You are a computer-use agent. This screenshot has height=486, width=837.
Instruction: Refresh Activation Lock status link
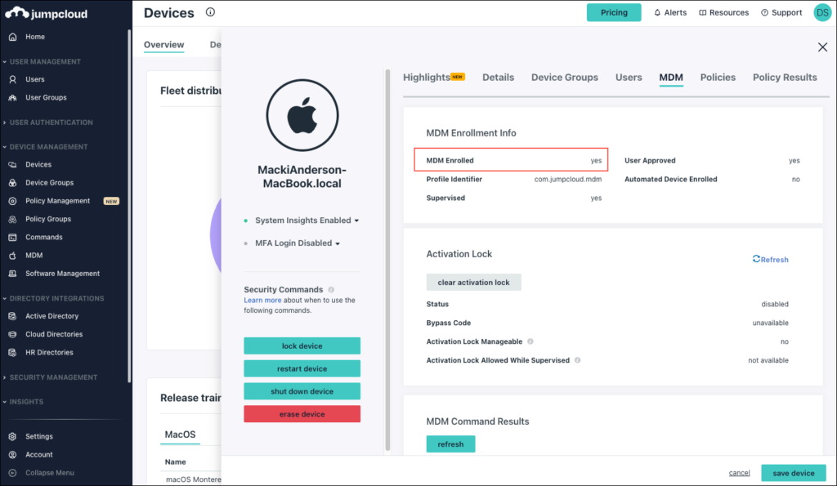pos(770,260)
